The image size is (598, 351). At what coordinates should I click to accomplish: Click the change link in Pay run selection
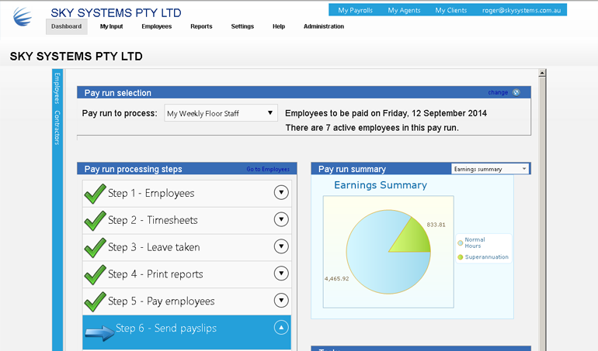coord(498,92)
